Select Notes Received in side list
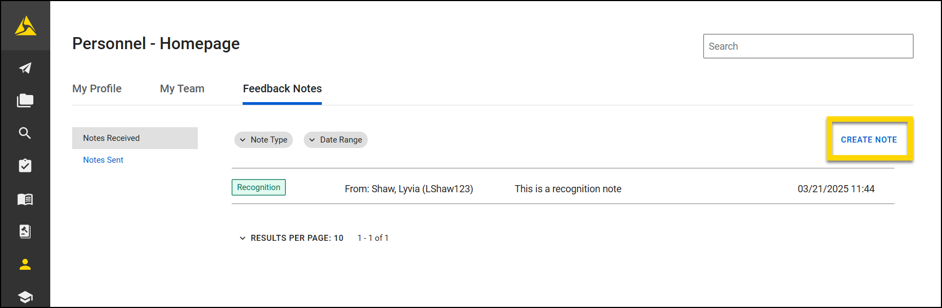The height and width of the screenshot is (308, 942). (135, 138)
